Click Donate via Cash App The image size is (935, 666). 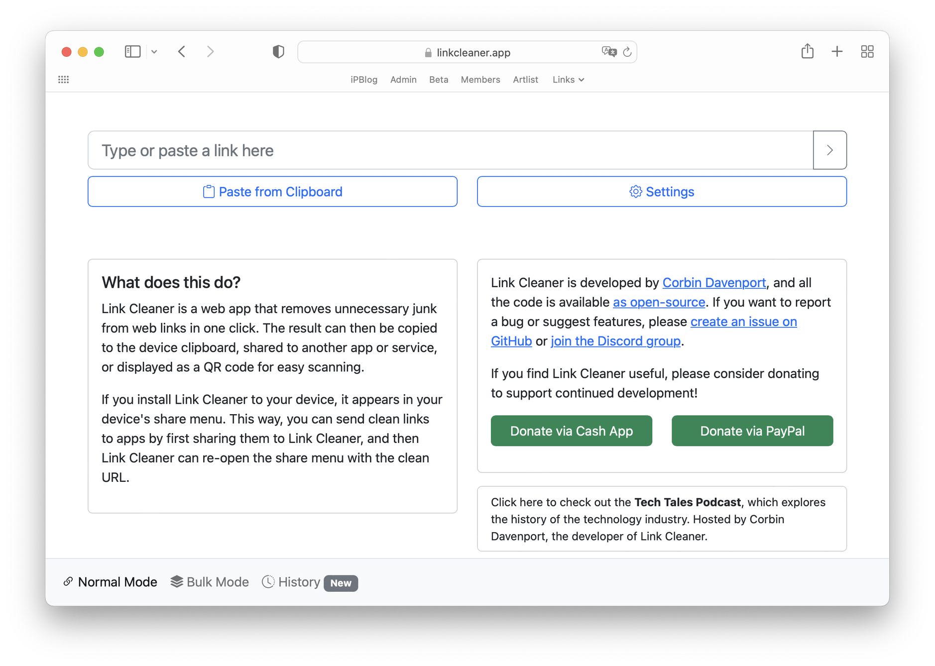click(x=572, y=431)
